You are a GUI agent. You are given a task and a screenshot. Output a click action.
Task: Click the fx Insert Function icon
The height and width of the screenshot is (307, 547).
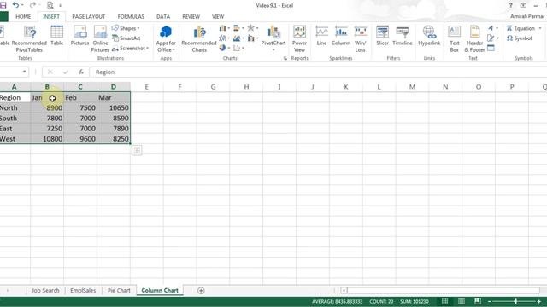(x=81, y=72)
